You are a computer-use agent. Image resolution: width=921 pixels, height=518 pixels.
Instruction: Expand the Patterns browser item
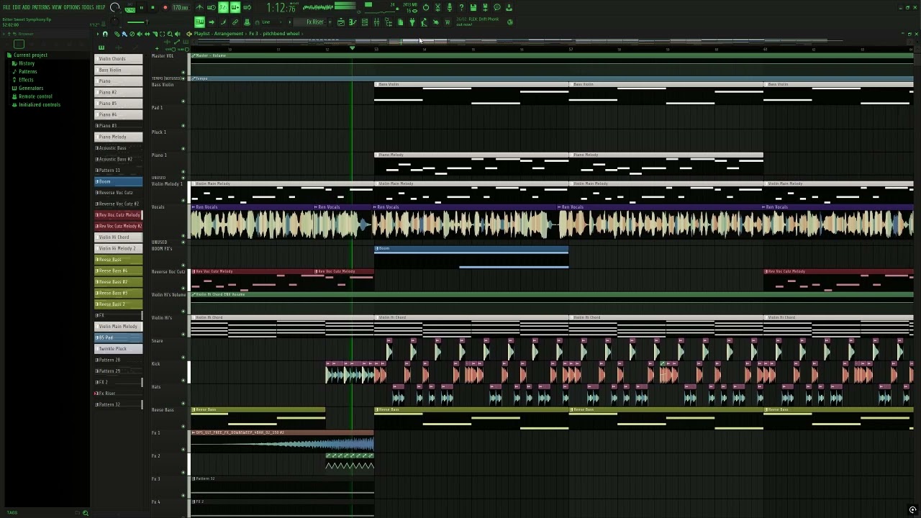(27, 72)
